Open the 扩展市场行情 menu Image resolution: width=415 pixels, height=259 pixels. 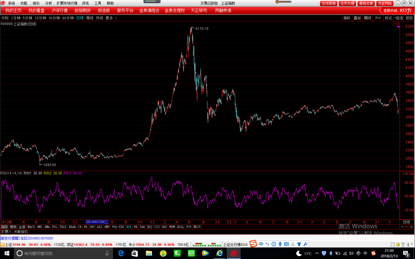click(67, 3)
